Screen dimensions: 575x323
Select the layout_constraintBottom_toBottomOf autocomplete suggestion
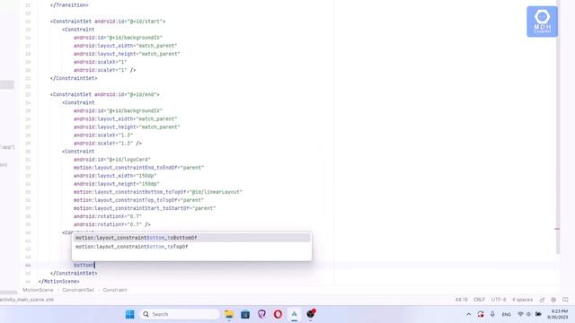(191, 238)
